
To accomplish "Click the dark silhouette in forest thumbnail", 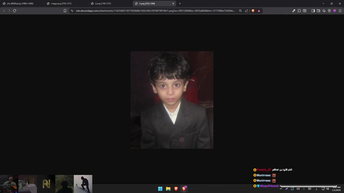I will 64,184.
